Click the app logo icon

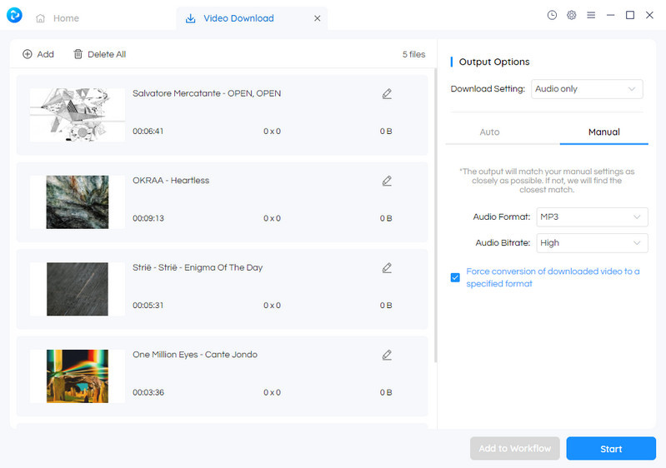pos(14,15)
